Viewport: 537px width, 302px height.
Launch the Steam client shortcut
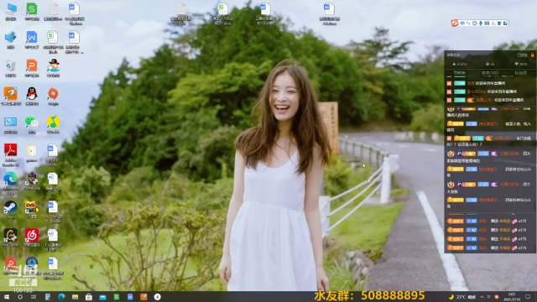pyautogui.click(x=11, y=209)
